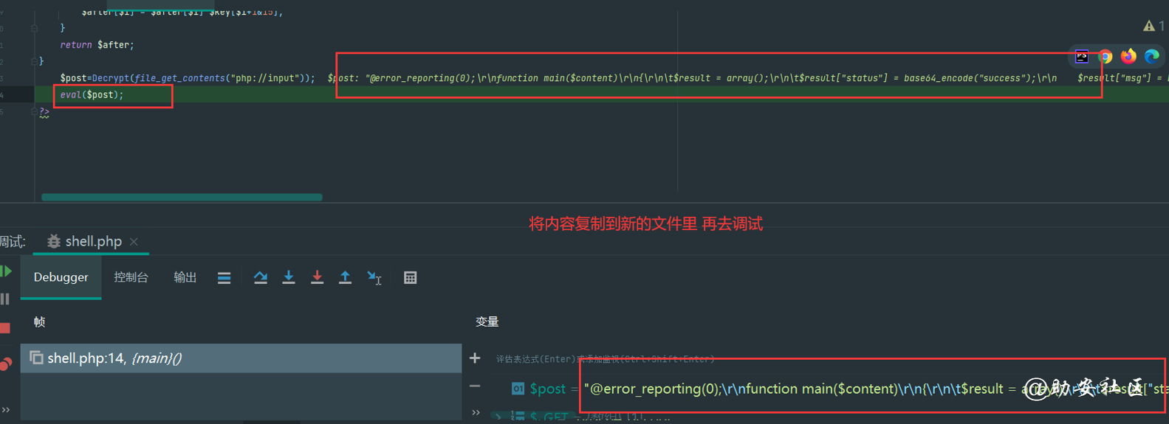The width and height of the screenshot is (1169, 424).
Task: Open page in Firefox browser
Action: pyautogui.click(x=1128, y=56)
